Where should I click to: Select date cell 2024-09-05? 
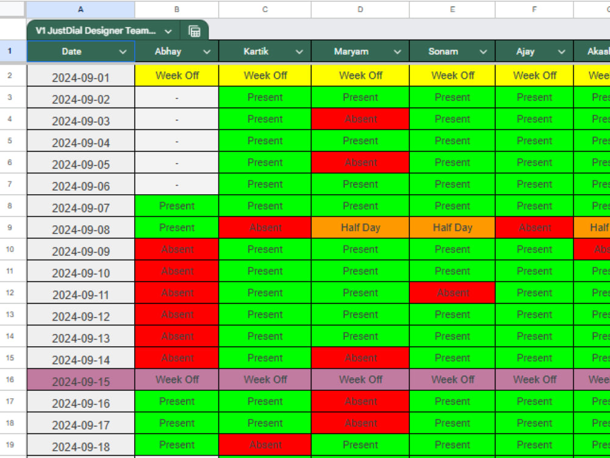click(81, 162)
